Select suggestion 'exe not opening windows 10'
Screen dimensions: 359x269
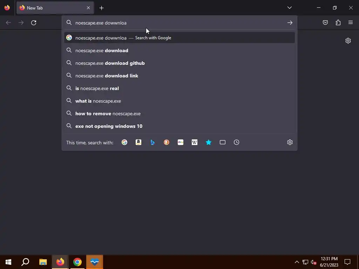(x=179, y=126)
